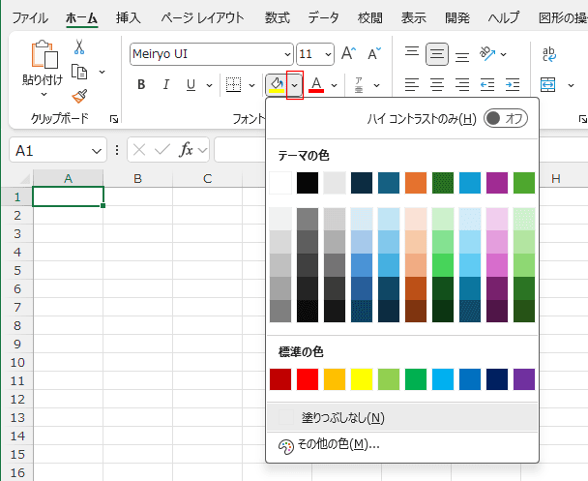Open the font size 11 dropdown
This screenshot has height=481, width=588.
pos(328,54)
